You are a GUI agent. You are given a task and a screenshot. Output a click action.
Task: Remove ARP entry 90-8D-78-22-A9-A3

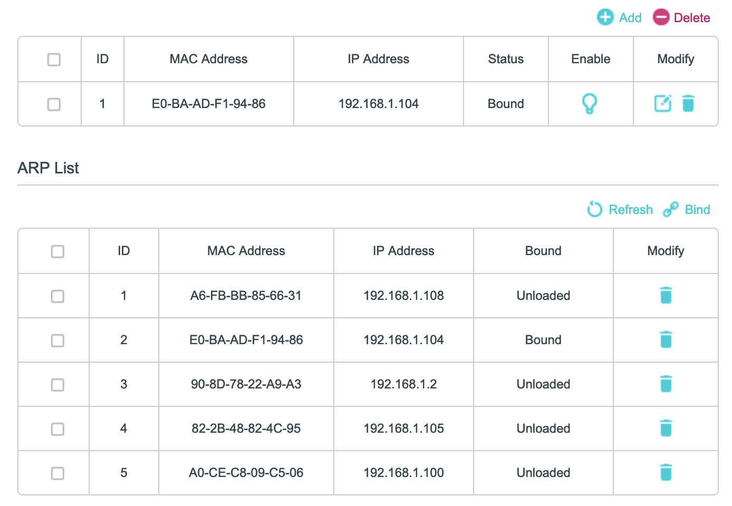[x=666, y=384]
